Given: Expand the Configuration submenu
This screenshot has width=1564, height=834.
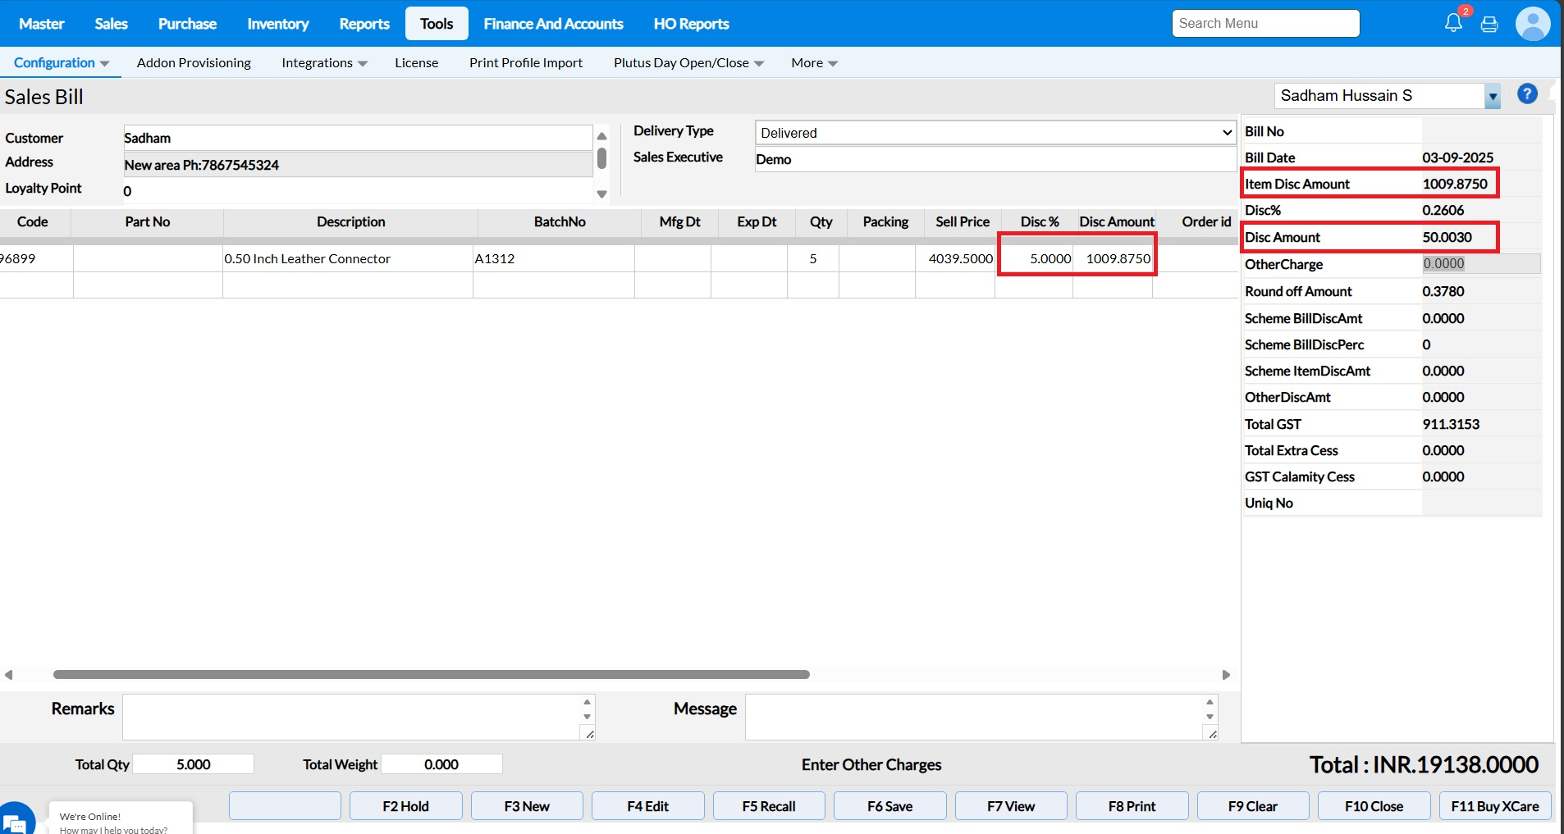Looking at the screenshot, I should point(62,63).
